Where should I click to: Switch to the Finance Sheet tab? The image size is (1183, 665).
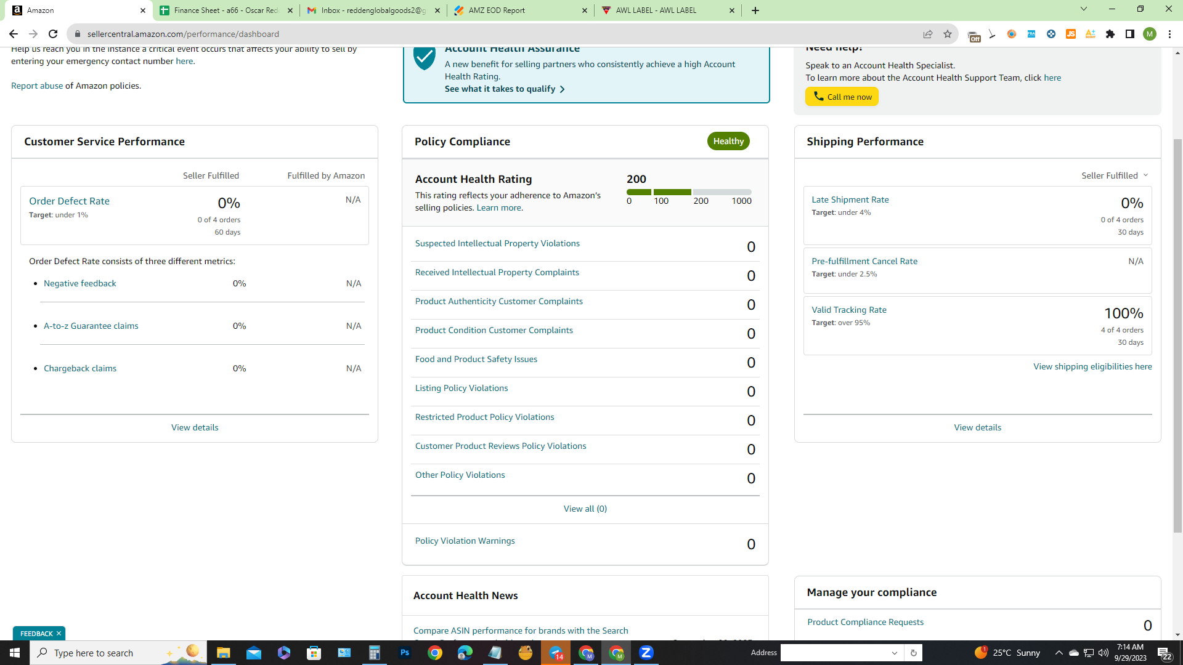(x=226, y=10)
